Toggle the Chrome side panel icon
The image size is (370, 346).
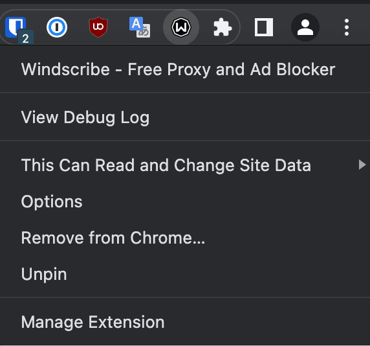click(x=264, y=27)
